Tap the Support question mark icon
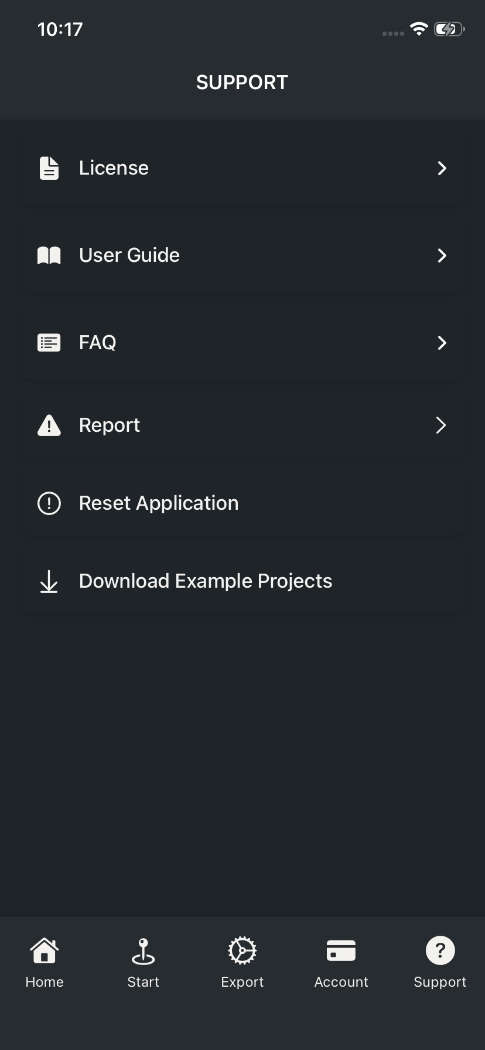 click(x=440, y=950)
